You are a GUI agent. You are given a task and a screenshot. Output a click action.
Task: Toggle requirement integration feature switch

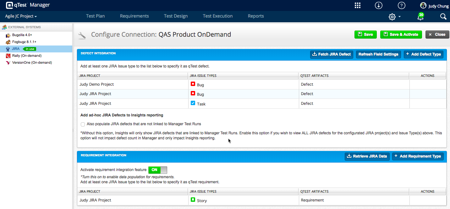click(x=158, y=170)
